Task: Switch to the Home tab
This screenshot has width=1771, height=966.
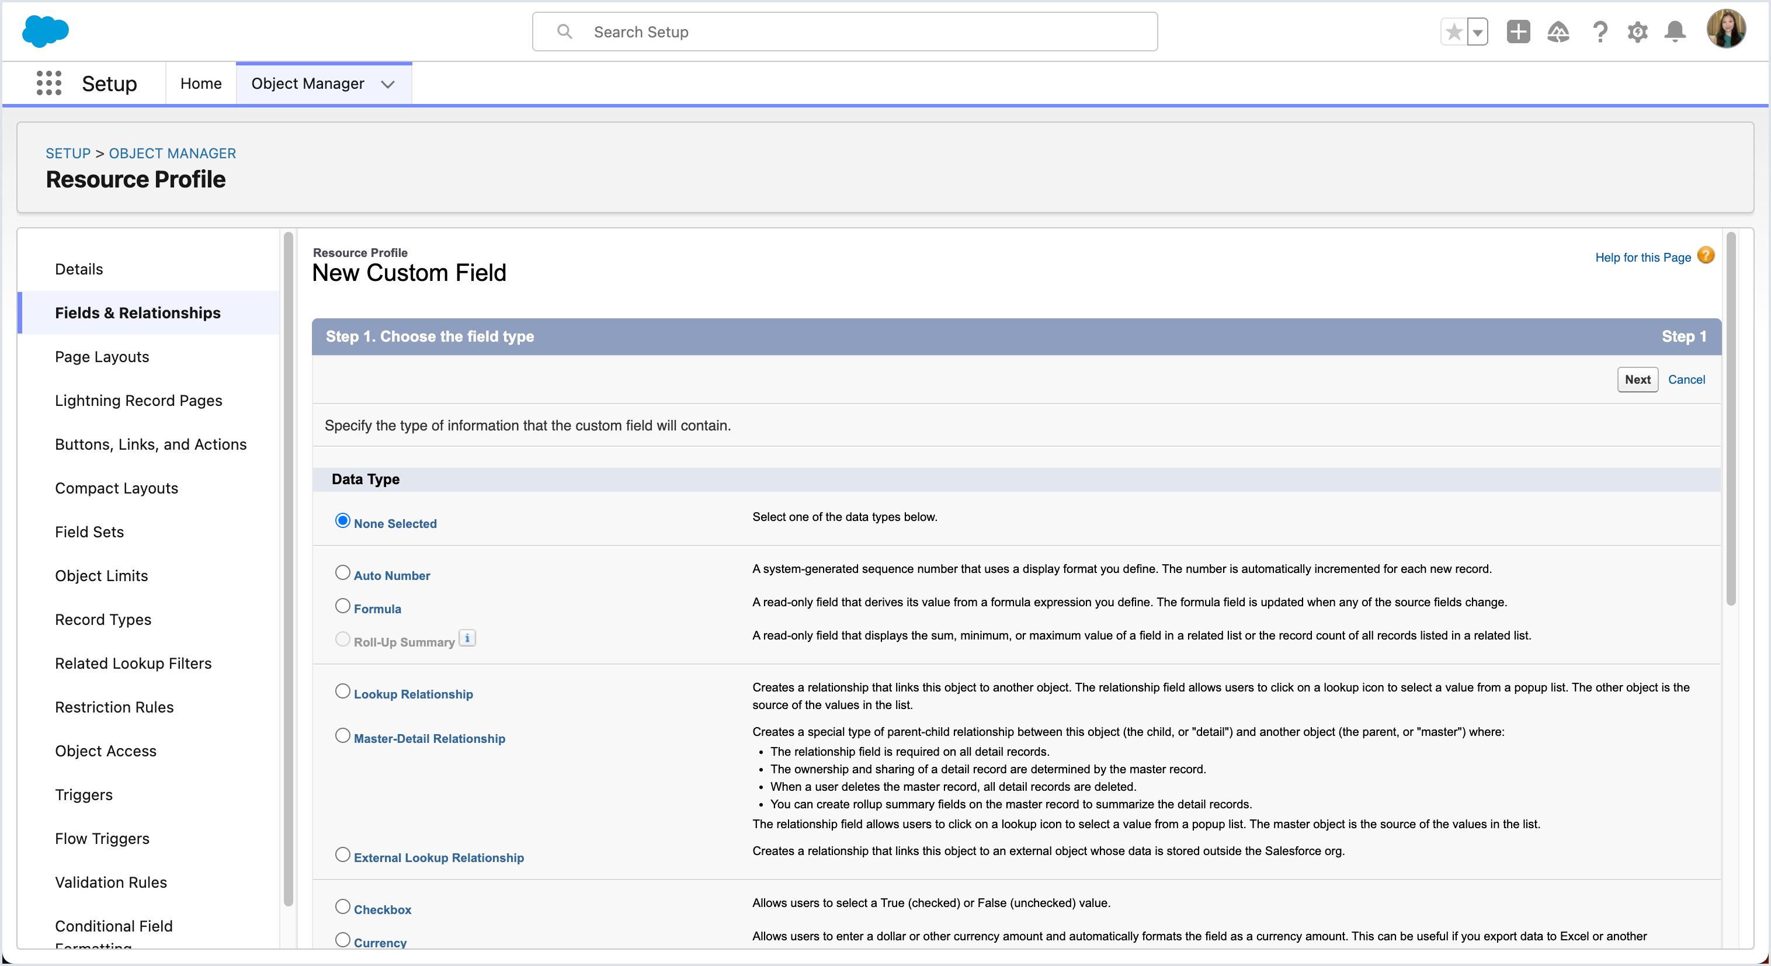Action: (201, 83)
